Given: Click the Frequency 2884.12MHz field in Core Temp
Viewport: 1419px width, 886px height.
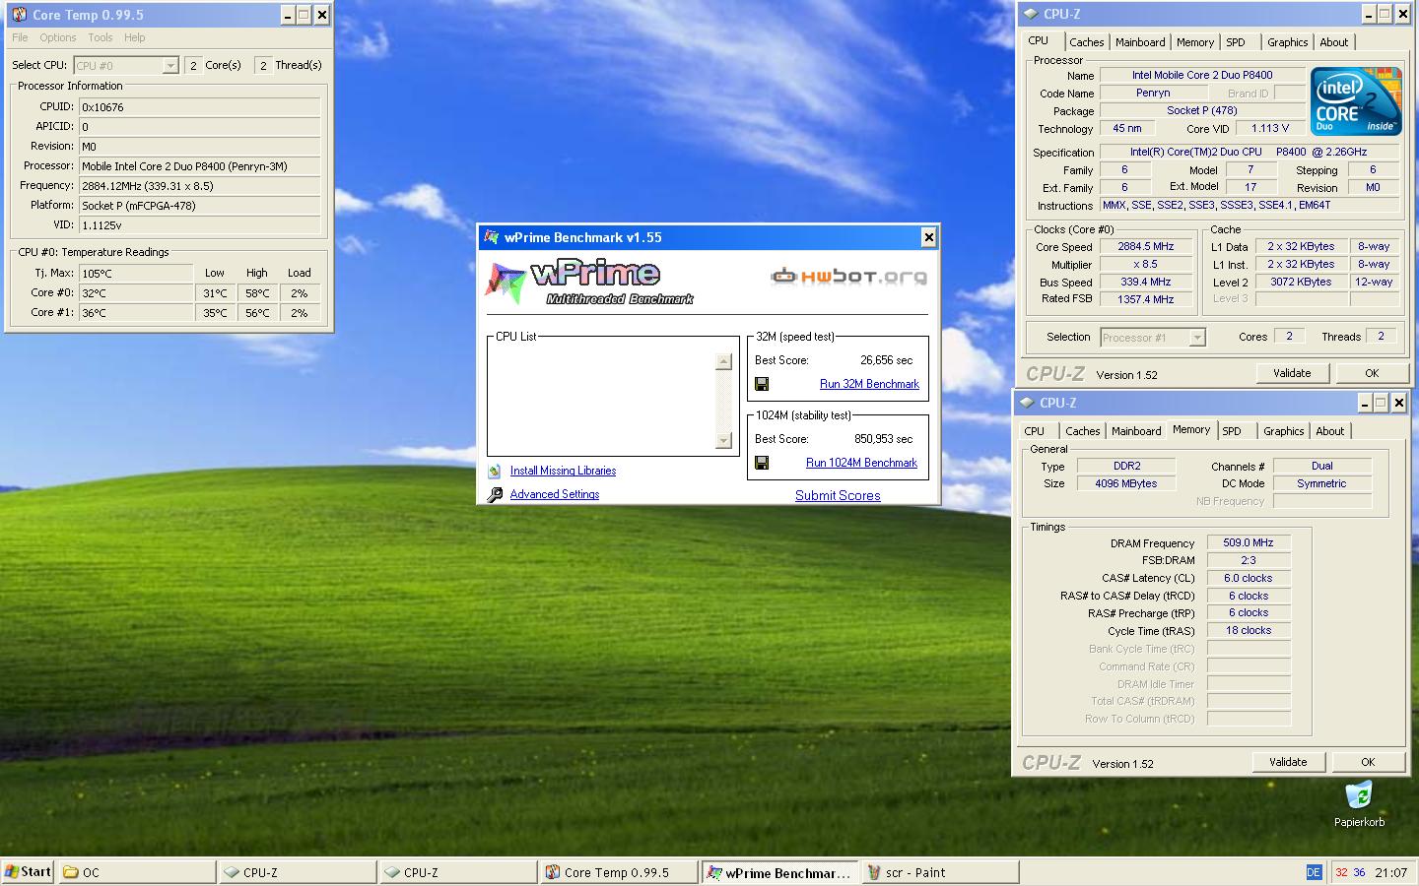Looking at the screenshot, I should click(x=200, y=186).
